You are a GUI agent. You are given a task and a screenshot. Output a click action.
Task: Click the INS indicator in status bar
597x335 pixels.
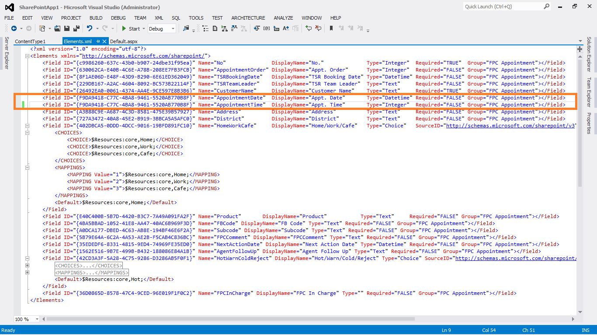[x=586, y=330]
